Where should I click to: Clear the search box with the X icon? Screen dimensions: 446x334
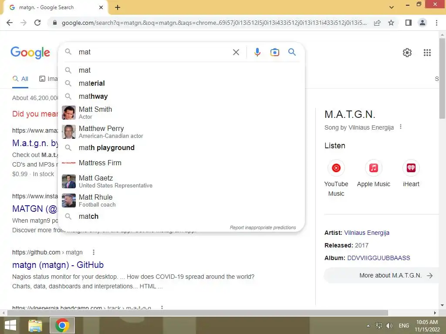click(x=236, y=52)
